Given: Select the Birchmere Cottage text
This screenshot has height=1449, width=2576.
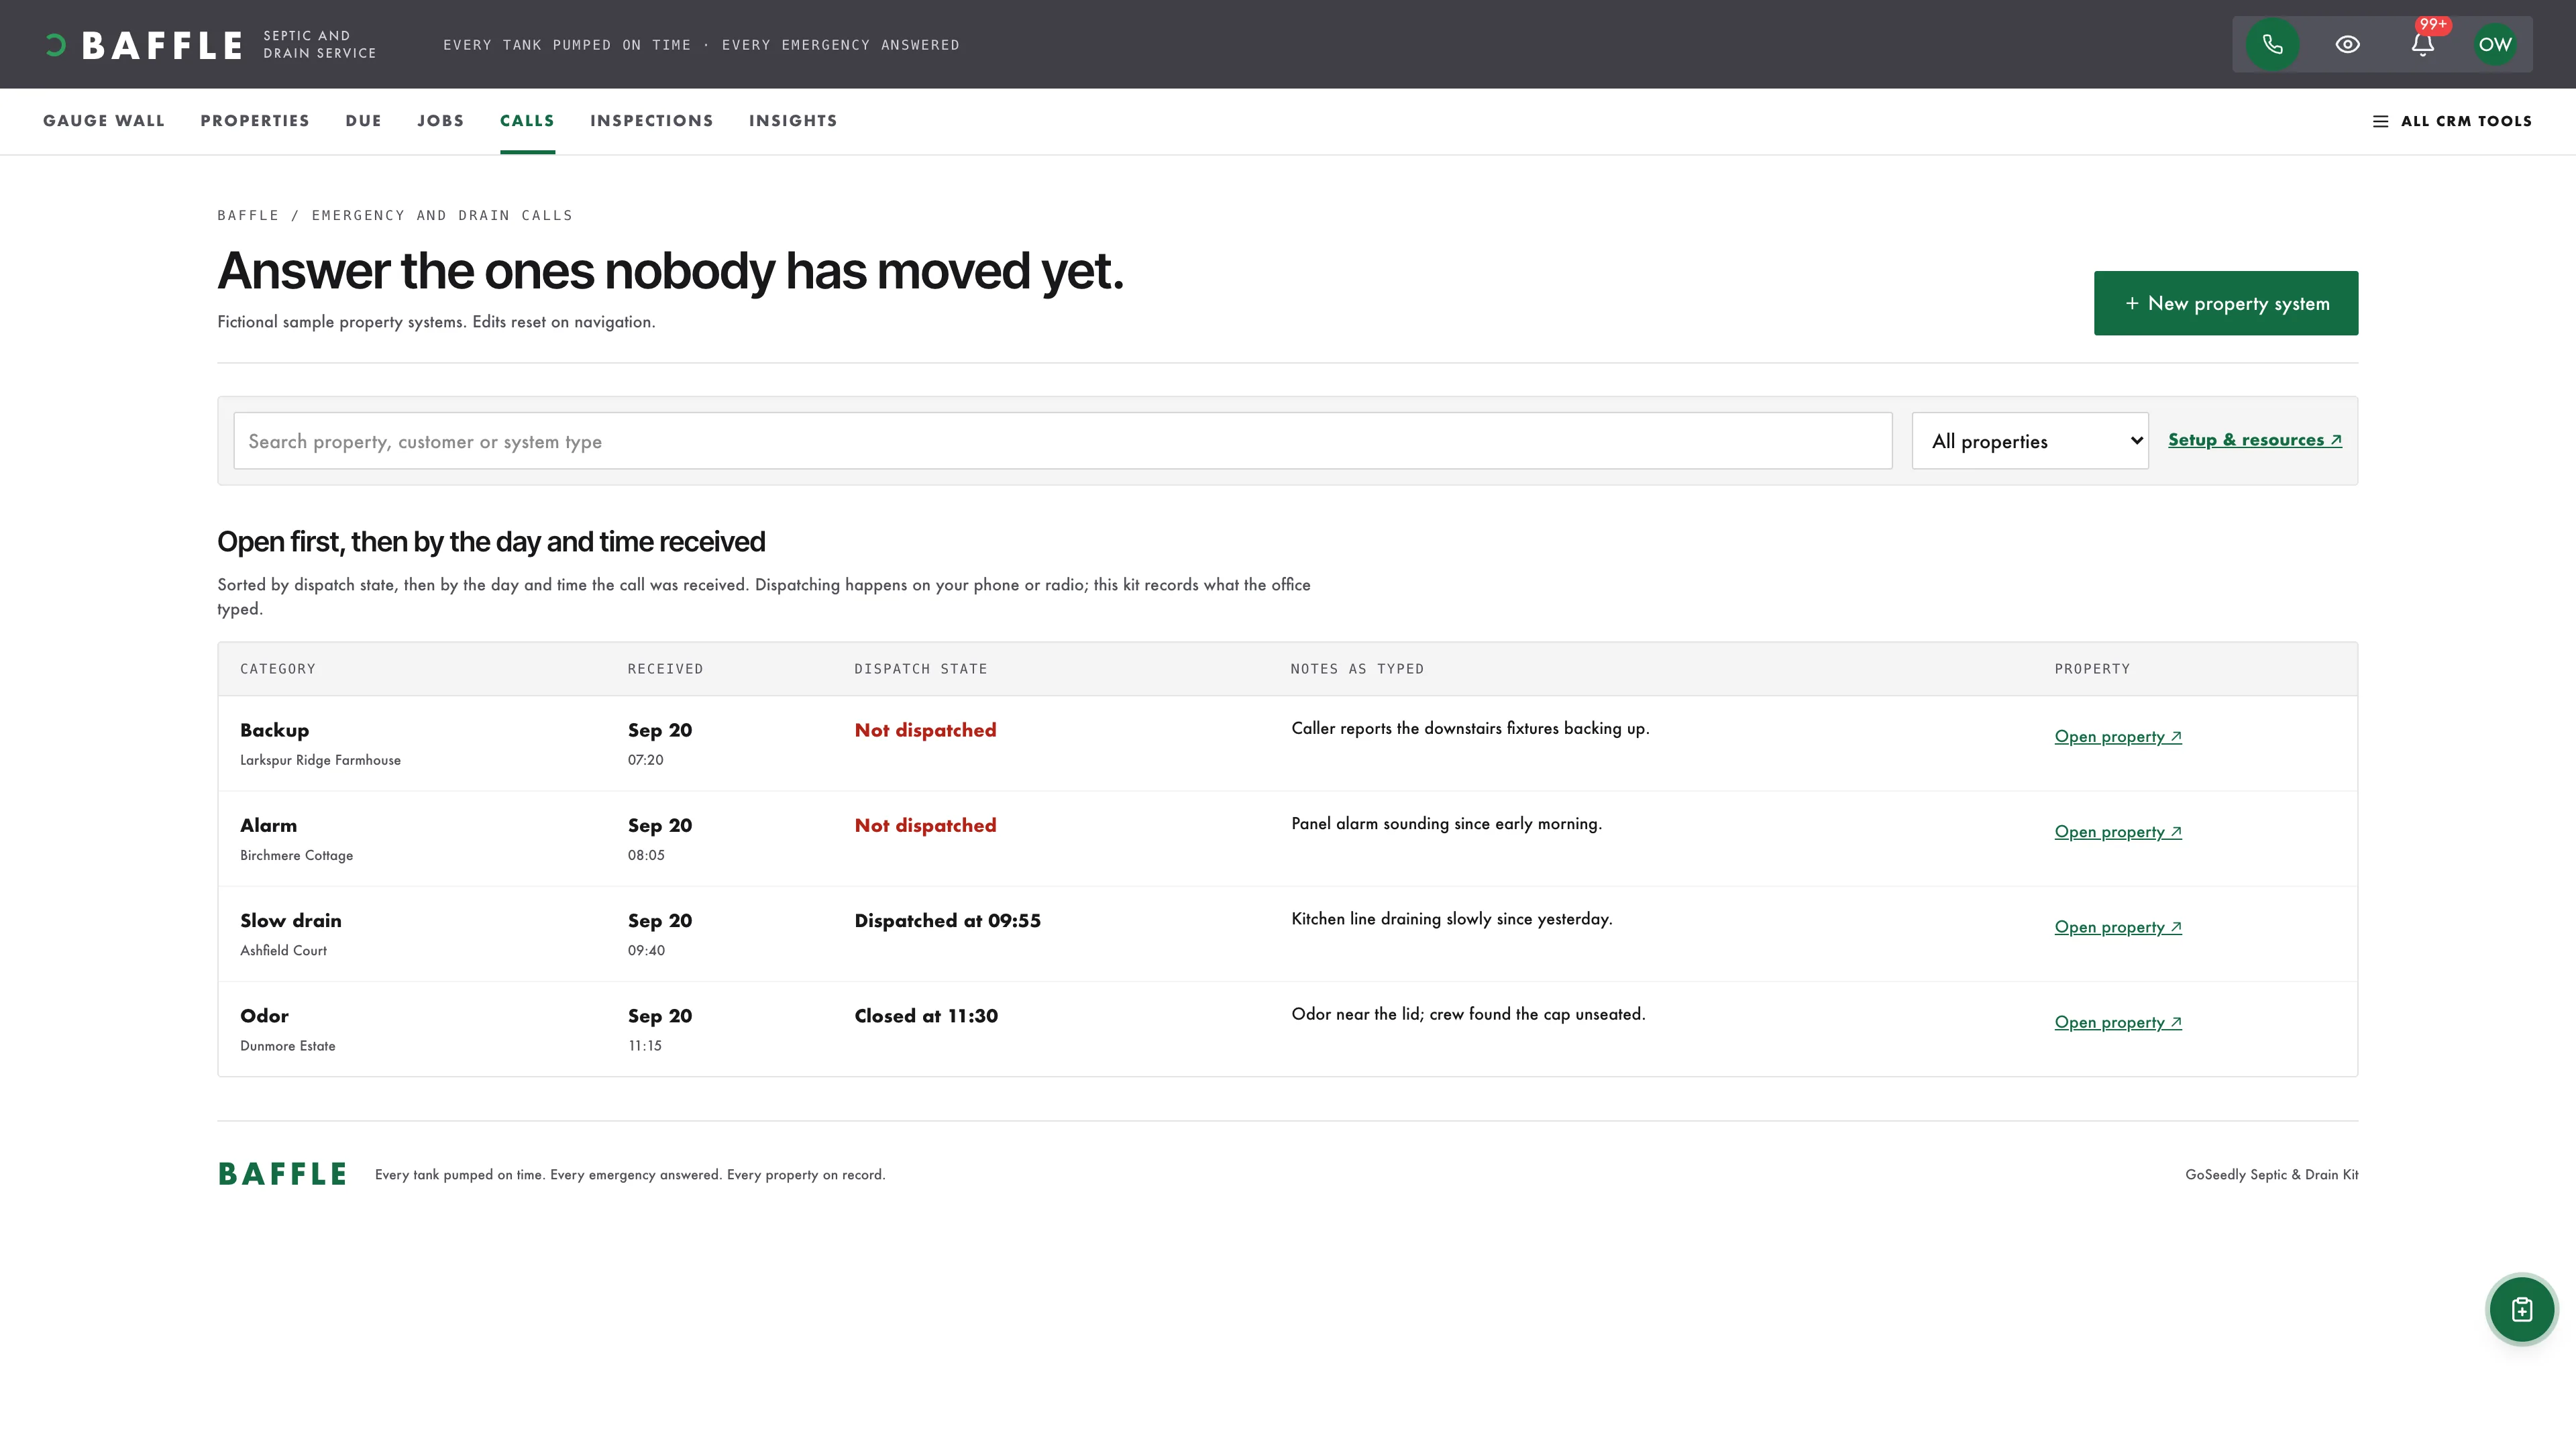Looking at the screenshot, I should (x=296, y=855).
